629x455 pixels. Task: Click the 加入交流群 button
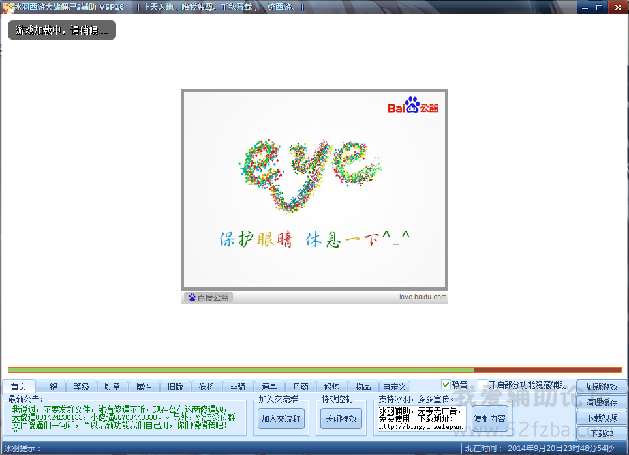281,418
